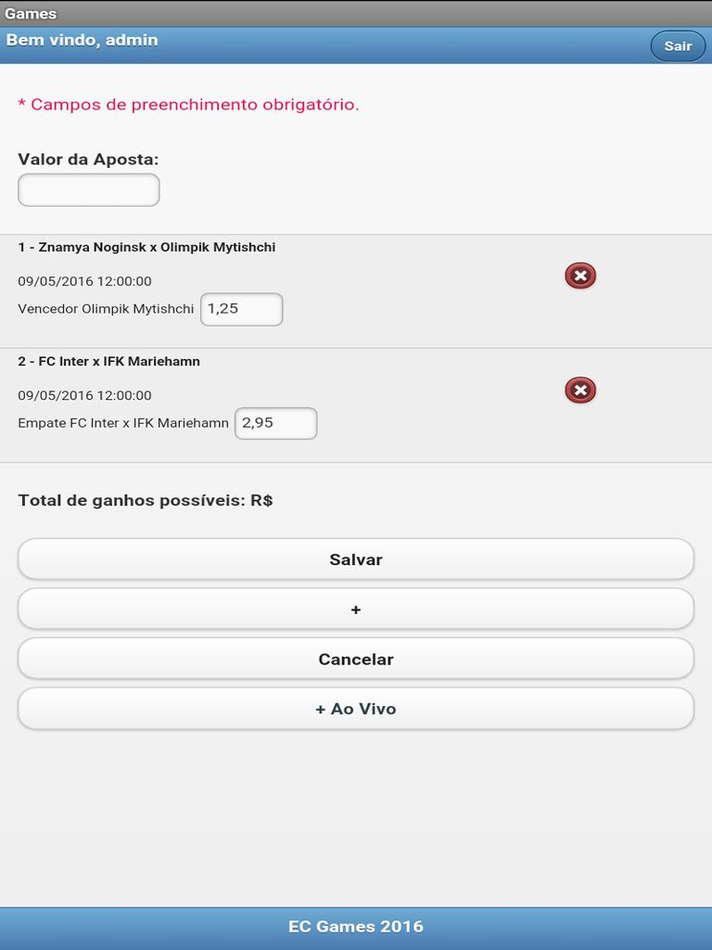Select the 2,95 odds field
The height and width of the screenshot is (950, 712).
coord(276,423)
